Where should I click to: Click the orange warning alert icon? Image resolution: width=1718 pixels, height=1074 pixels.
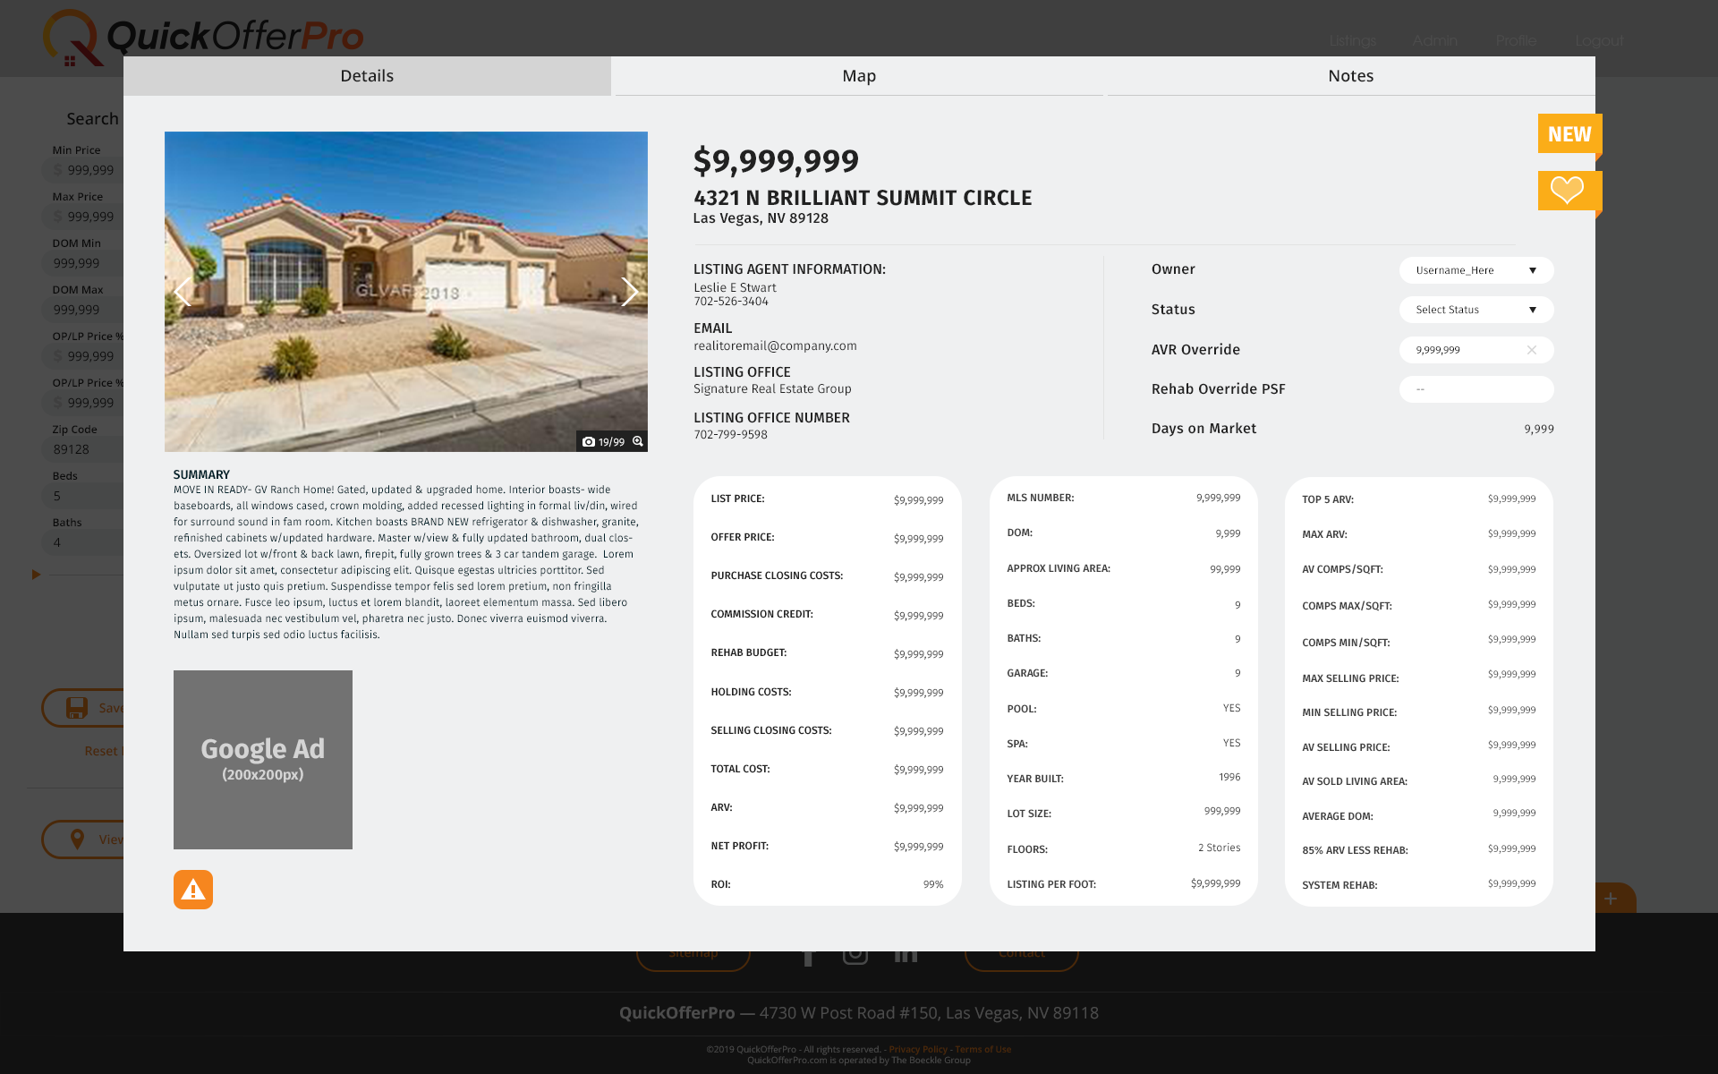(x=193, y=890)
